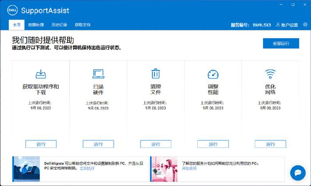Run 调整性能 with its 运行 button
Image resolution: width=311 pixels, height=186 pixels.
tap(213, 144)
